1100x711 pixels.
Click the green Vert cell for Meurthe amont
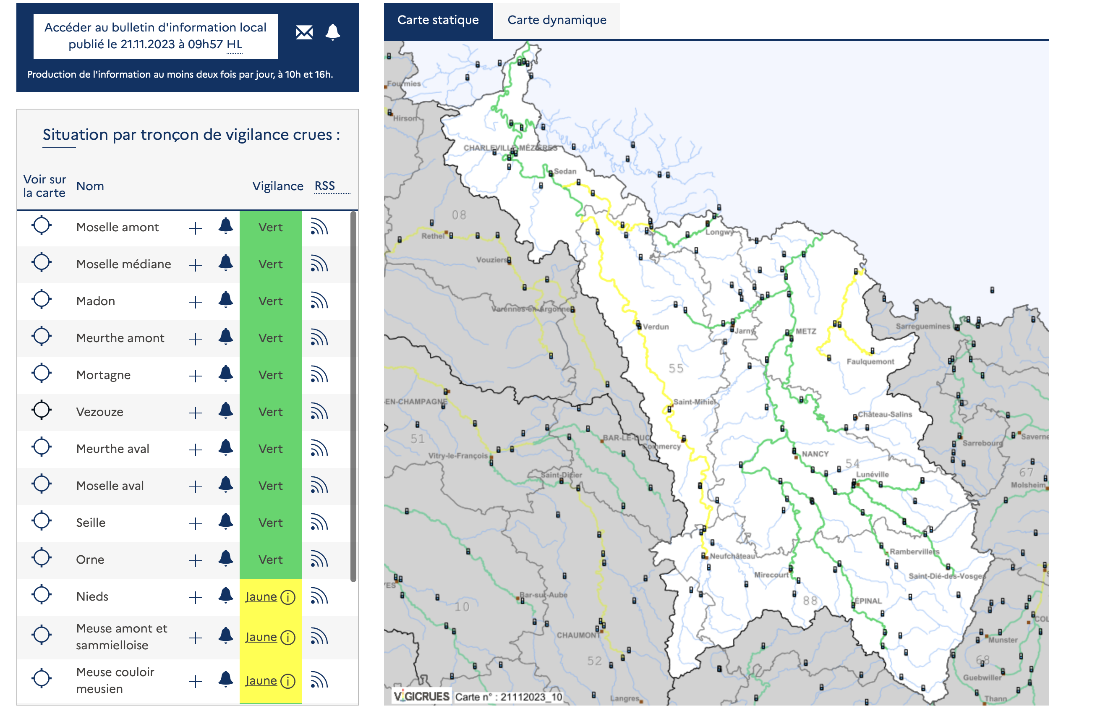(270, 338)
